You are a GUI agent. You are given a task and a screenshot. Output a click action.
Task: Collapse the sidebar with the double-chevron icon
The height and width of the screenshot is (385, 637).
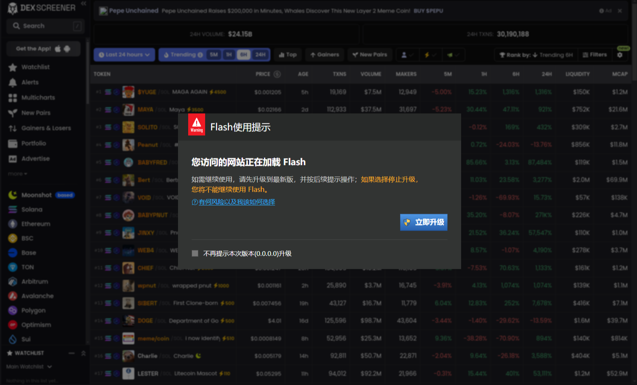(x=83, y=4)
